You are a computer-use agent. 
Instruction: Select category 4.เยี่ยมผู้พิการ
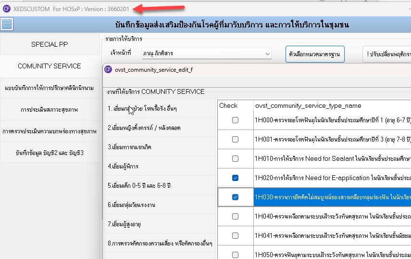click(124, 166)
